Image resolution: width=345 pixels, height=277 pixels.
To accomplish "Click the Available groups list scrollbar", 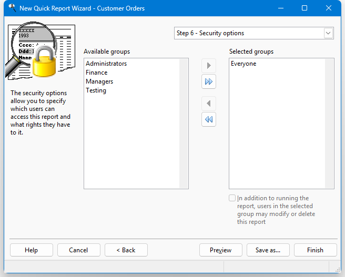I will [x=184, y=123].
